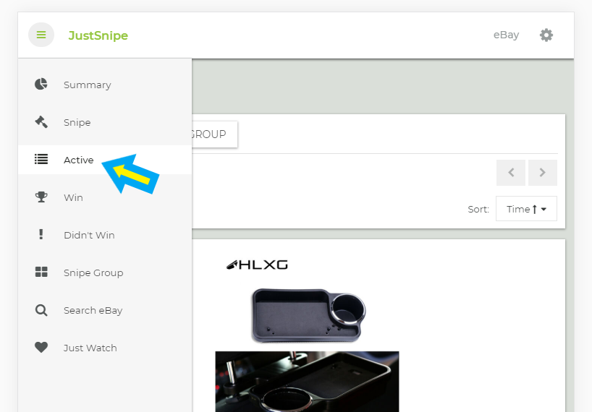Image resolution: width=592 pixels, height=412 pixels.
Task: Click the Just Watch heart icon
Action: pos(41,348)
